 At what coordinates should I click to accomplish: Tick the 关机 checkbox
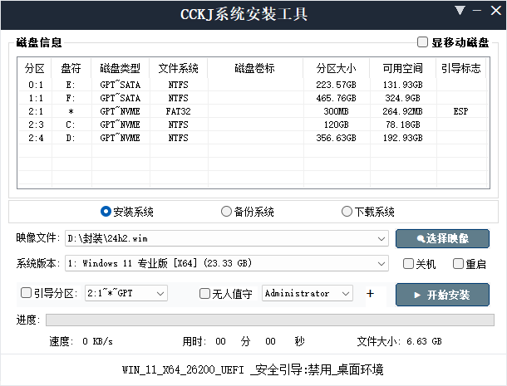[408, 264]
